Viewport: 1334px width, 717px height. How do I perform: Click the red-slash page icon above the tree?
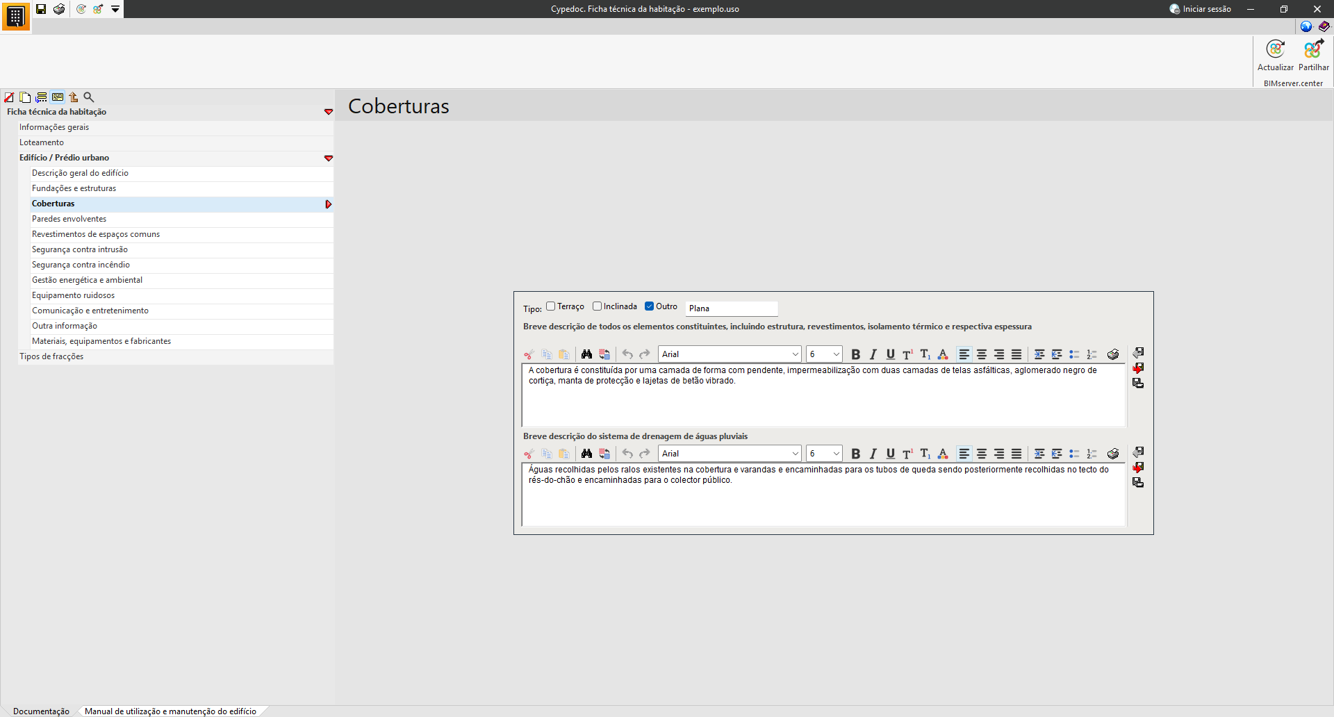point(9,97)
